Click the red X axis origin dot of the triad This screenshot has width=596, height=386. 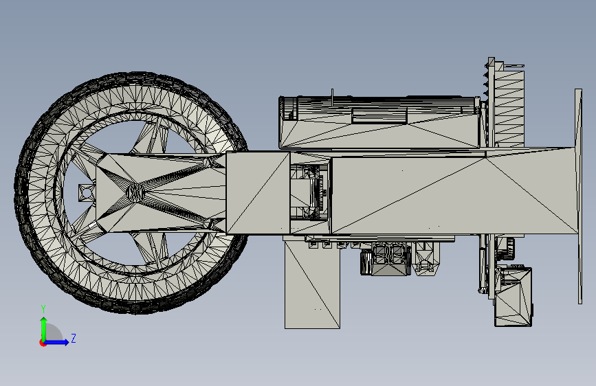[x=43, y=343]
